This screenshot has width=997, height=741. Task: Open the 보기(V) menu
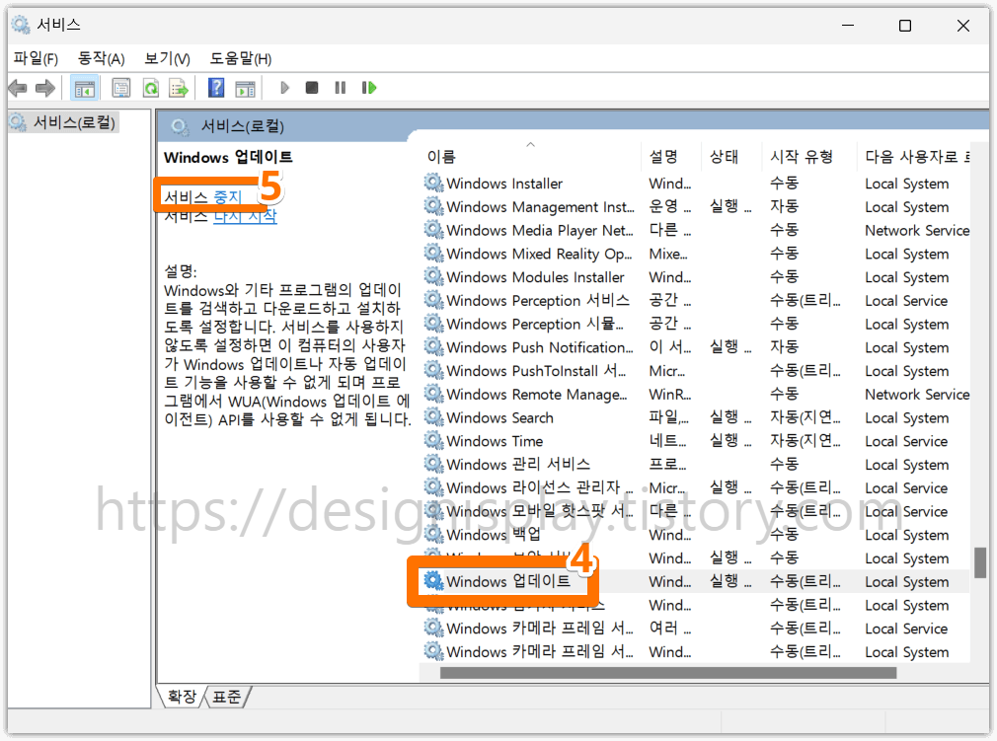coord(167,58)
